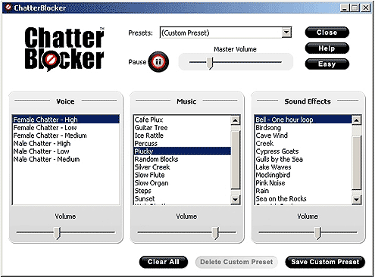375x277 pixels.
Task: Switch to Easy mode
Action: click(x=327, y=64)
